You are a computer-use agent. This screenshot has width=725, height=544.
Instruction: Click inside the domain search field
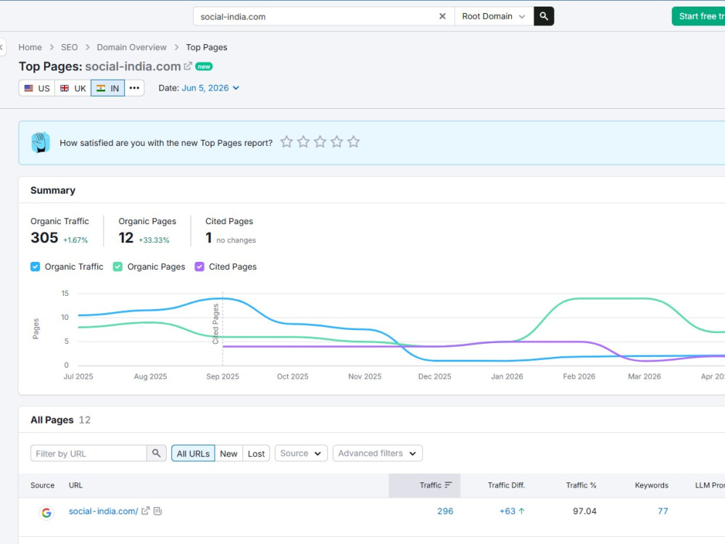click(317, 16)
